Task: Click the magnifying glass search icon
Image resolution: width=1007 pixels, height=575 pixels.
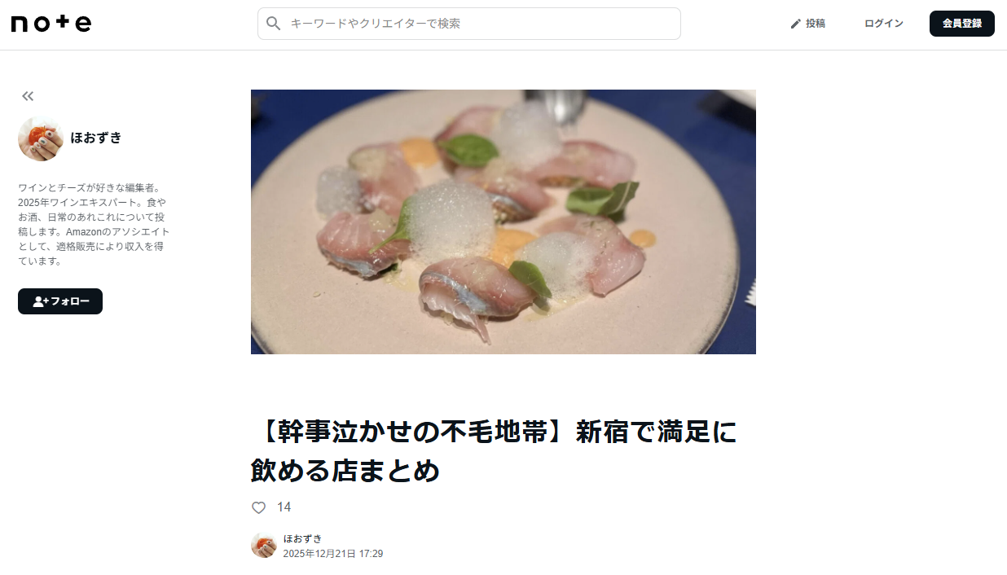Action: [274, 24]
